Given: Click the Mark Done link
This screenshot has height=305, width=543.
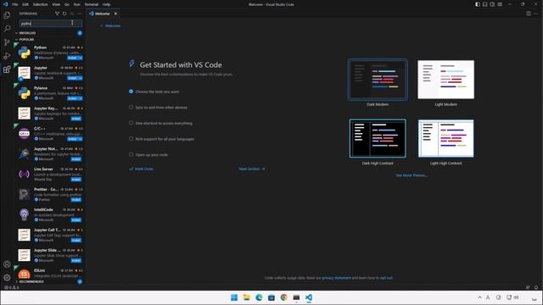Looking at the screenshot, I should pyautogui.click(x=142, y=169).
